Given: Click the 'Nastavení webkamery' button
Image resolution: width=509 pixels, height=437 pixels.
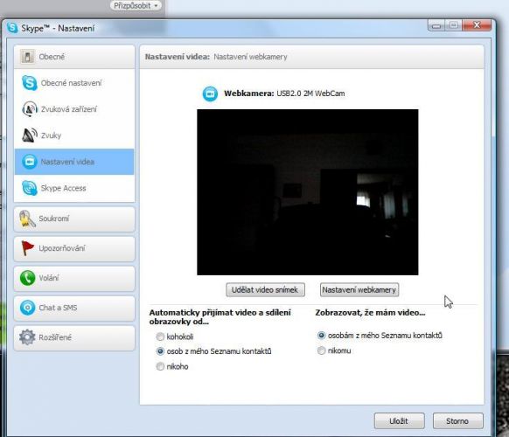Looking at the screenshot, I should (x=359, y=289).
